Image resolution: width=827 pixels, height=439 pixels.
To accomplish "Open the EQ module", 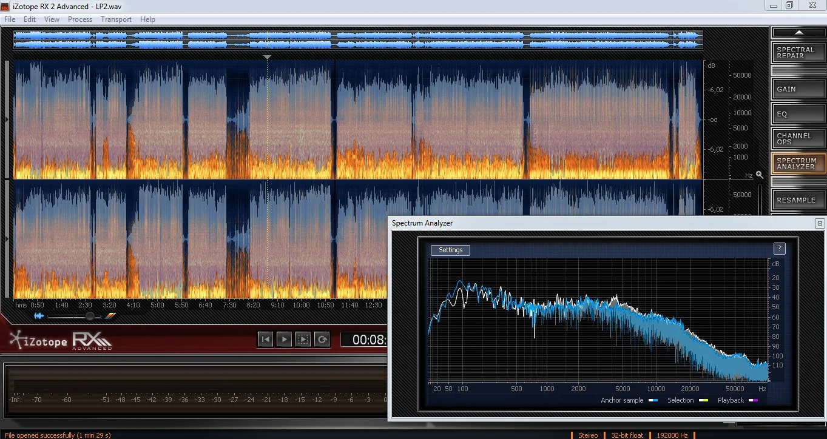I will coord(798,113).
